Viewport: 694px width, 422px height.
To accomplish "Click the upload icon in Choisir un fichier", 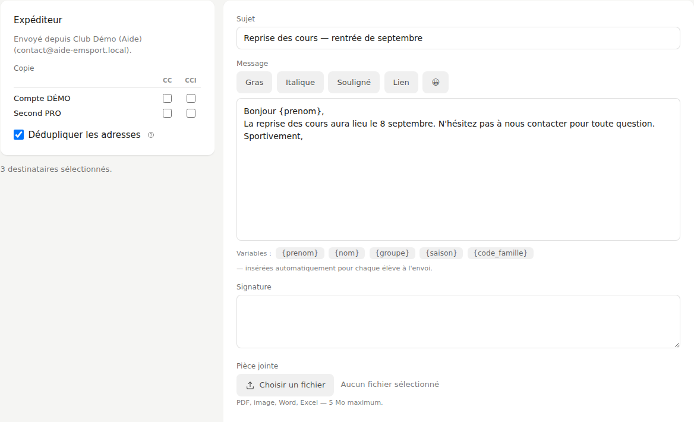I will (x=250, y=385).
